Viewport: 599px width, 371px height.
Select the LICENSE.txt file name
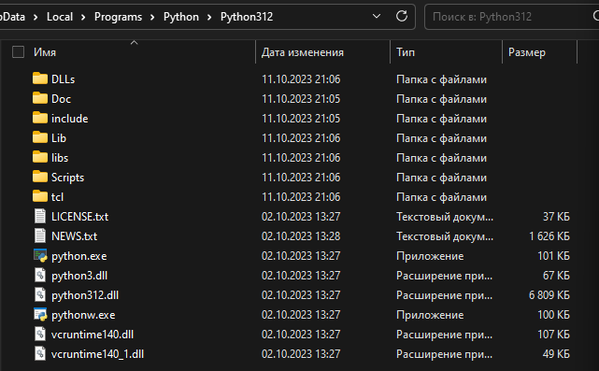click(79, 217)
